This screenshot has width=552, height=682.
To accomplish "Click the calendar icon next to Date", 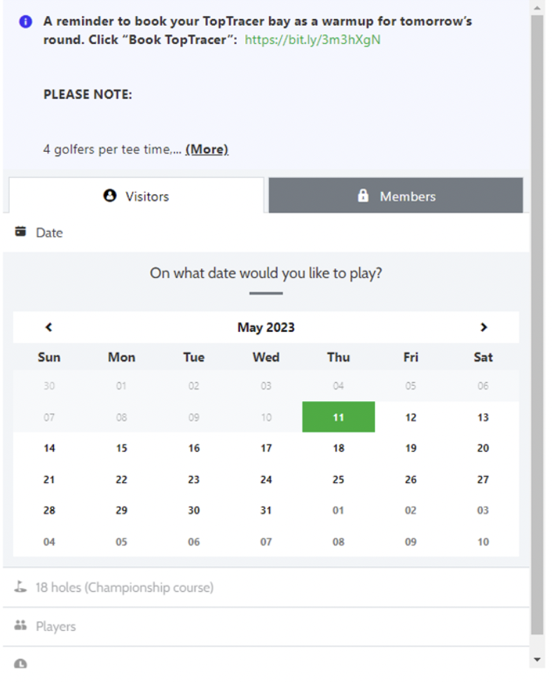I will tap(20, 231).
